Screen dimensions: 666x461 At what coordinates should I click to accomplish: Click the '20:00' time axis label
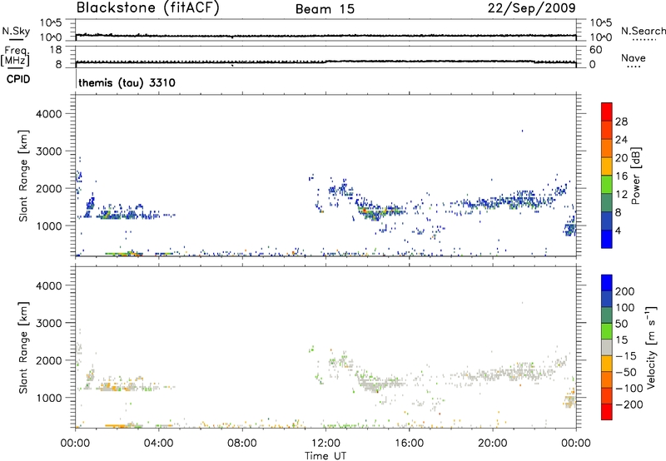click(493, 444)
